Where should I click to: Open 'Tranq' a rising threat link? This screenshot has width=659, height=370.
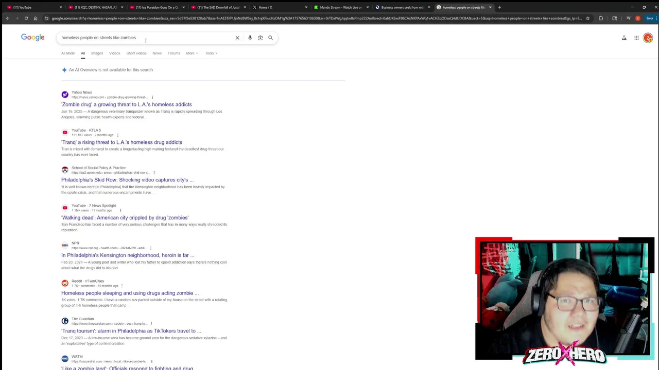122,142
